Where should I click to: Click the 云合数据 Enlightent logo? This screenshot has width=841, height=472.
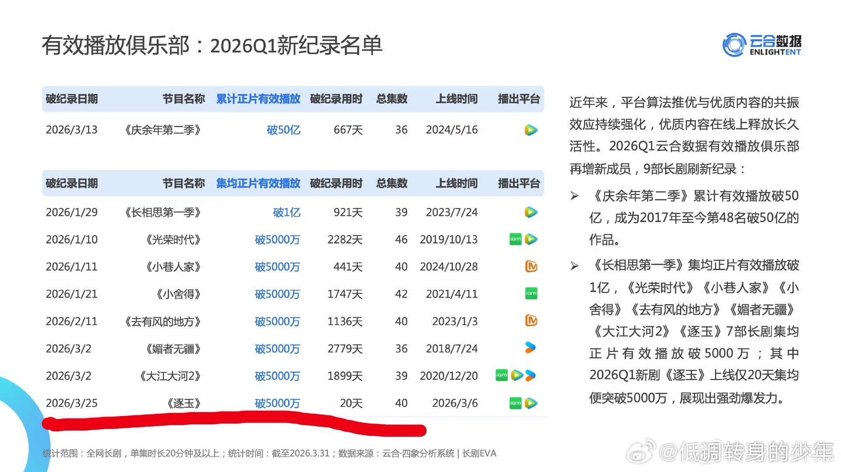pyautogui.click(x=761, y=45)
